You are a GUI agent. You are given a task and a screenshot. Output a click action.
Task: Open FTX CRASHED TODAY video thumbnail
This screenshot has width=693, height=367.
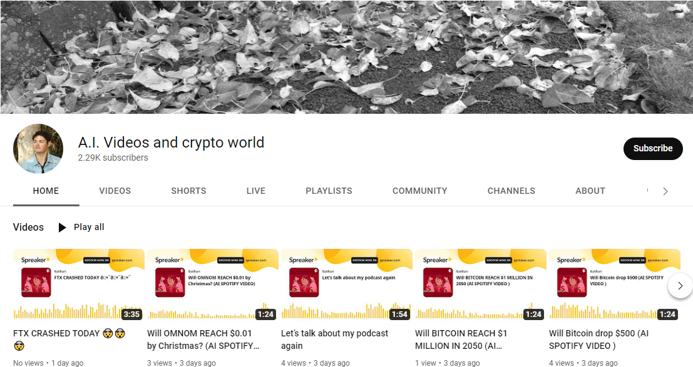tap(79, 285)
